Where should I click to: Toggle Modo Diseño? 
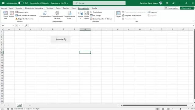tap(87, 15)
